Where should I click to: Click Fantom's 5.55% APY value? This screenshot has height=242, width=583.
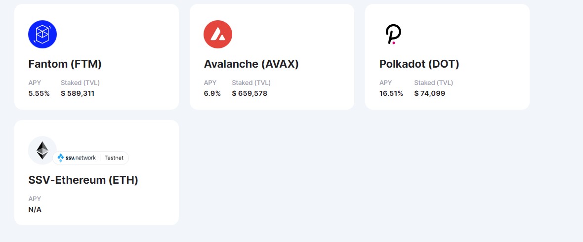[39, 93]
